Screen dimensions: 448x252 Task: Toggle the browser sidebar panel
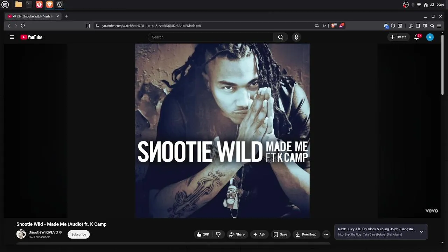tap(418, 26)
